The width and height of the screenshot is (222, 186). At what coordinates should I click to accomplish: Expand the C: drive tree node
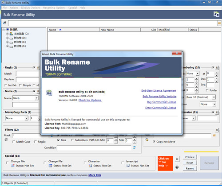click(x=7, y=34)
